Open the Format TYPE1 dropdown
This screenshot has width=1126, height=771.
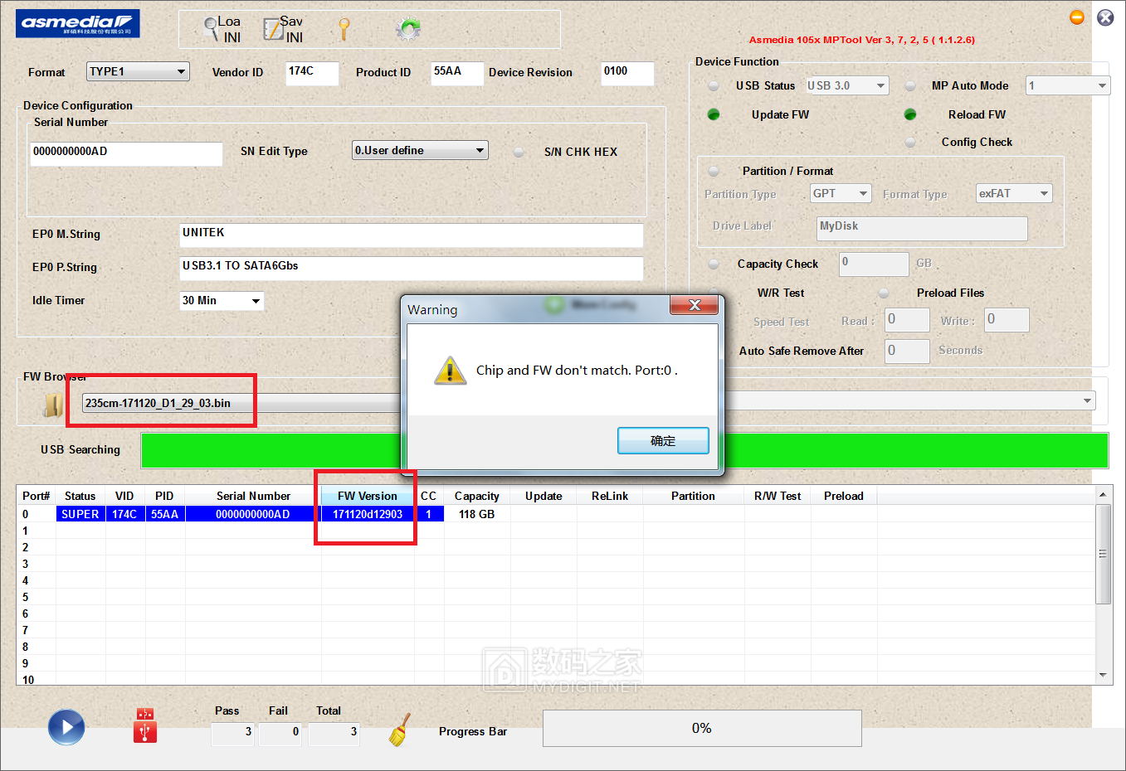[138, 72]
